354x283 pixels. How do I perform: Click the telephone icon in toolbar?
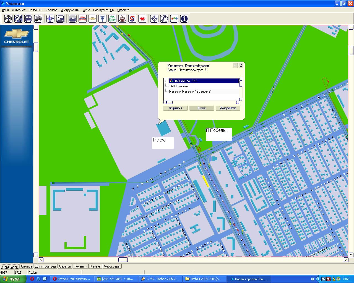[164, 19]
